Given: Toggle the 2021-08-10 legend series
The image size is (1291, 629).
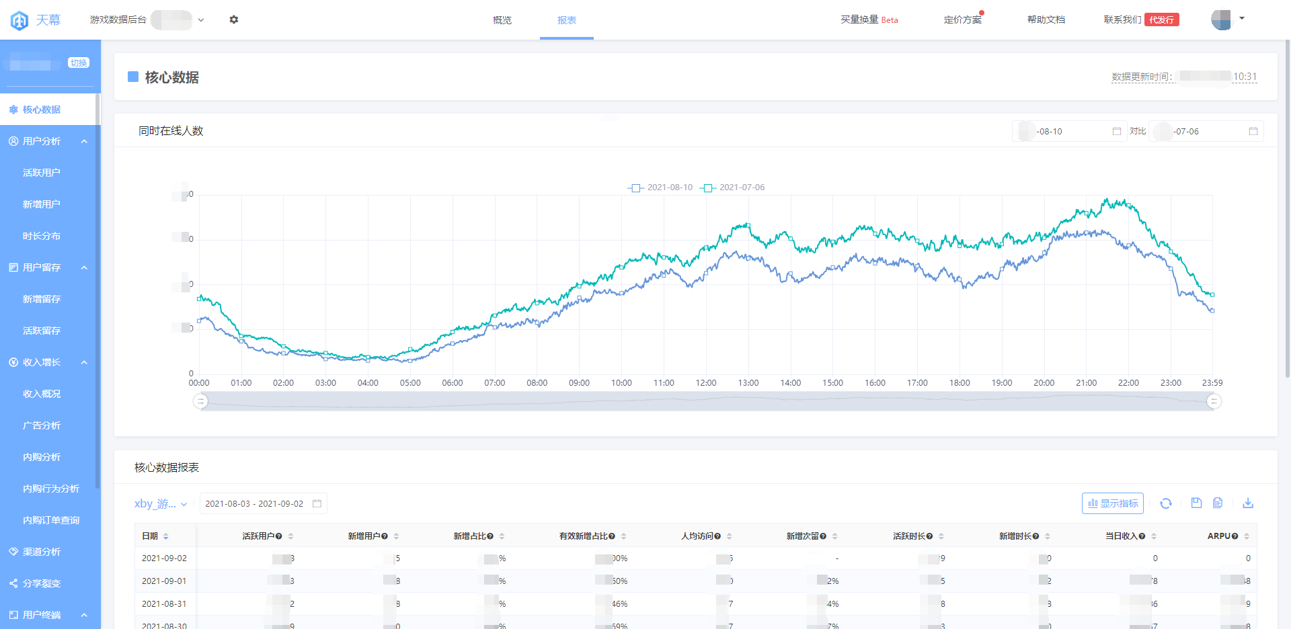Looking at the screenshot, I should (x=660, y=187).
